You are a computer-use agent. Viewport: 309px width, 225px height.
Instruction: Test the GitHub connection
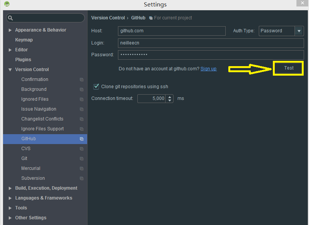point(288,68)
